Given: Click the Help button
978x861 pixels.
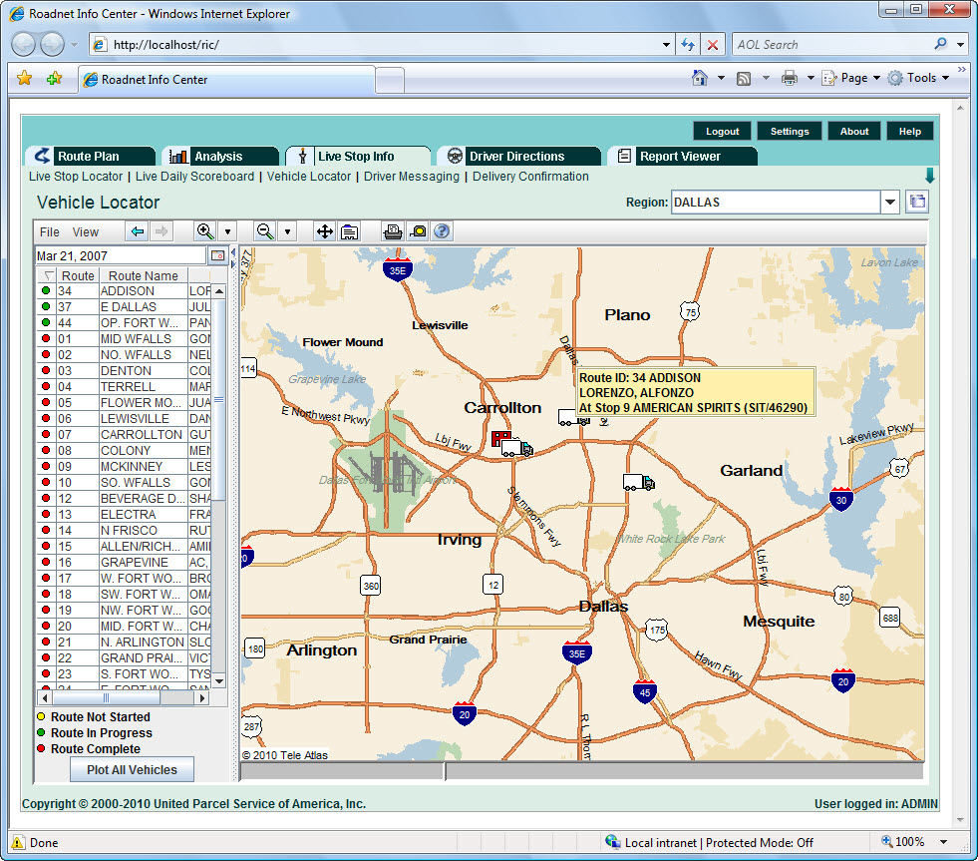Looking at the screenshot, I should tap(910, 131).
